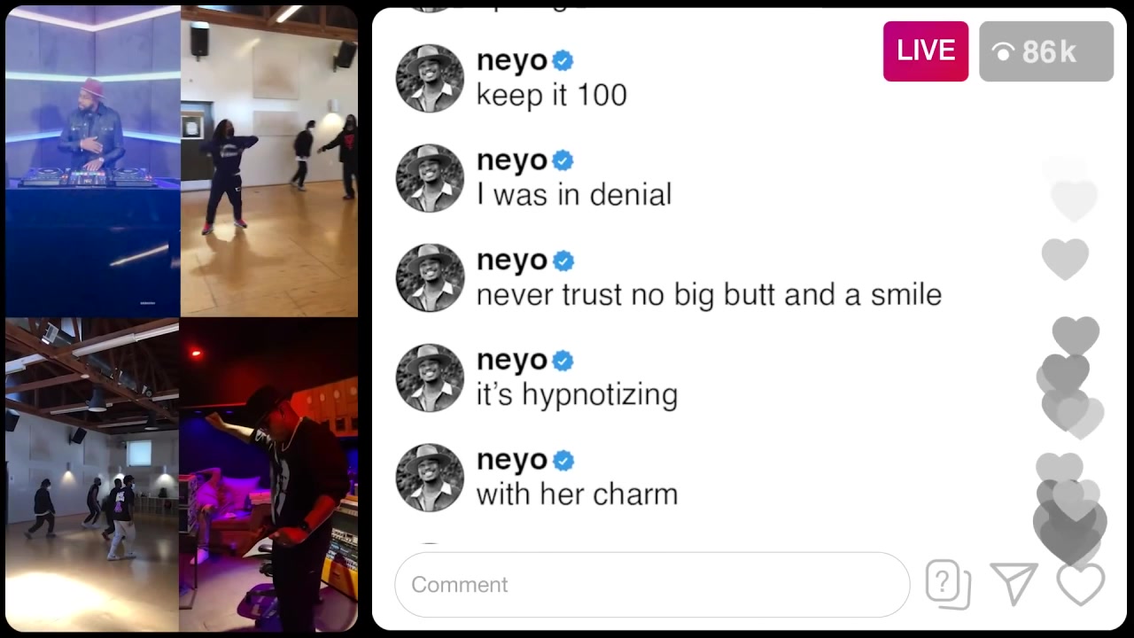Click neyo username above 'I was in denial'
Image resolution: width=1134 pixels, height=638 pixels.
click(512, 161)
